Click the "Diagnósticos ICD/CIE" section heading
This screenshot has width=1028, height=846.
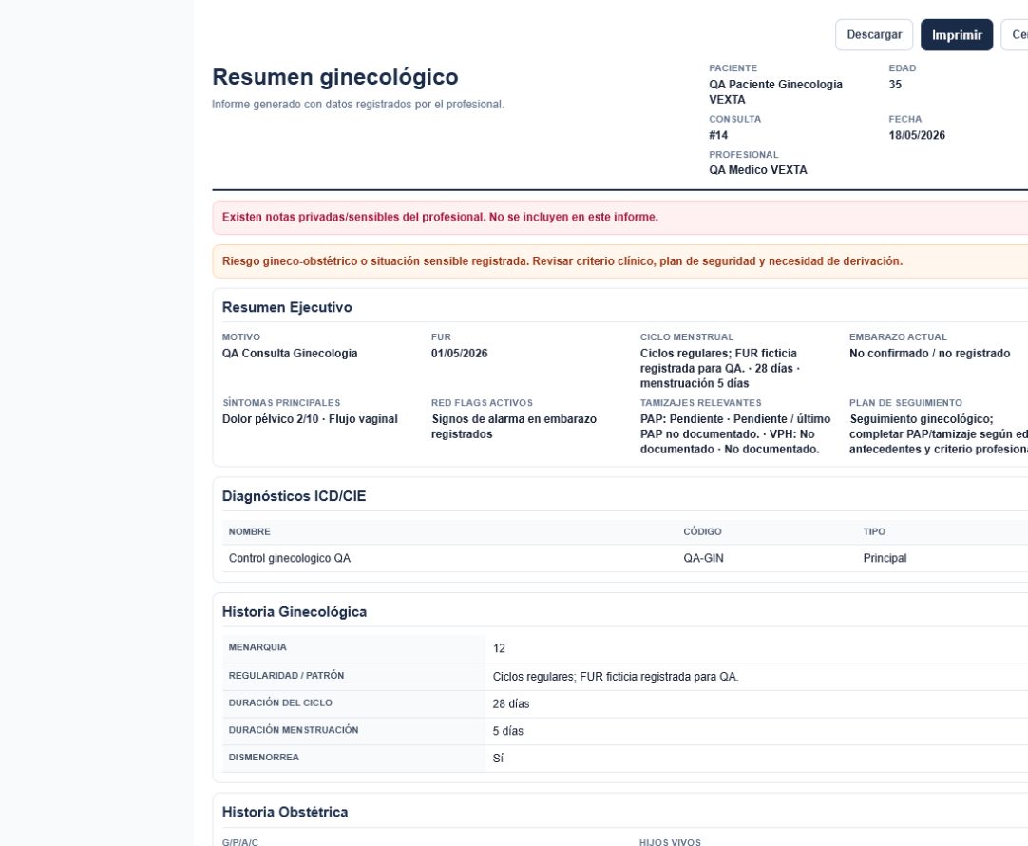295,496
